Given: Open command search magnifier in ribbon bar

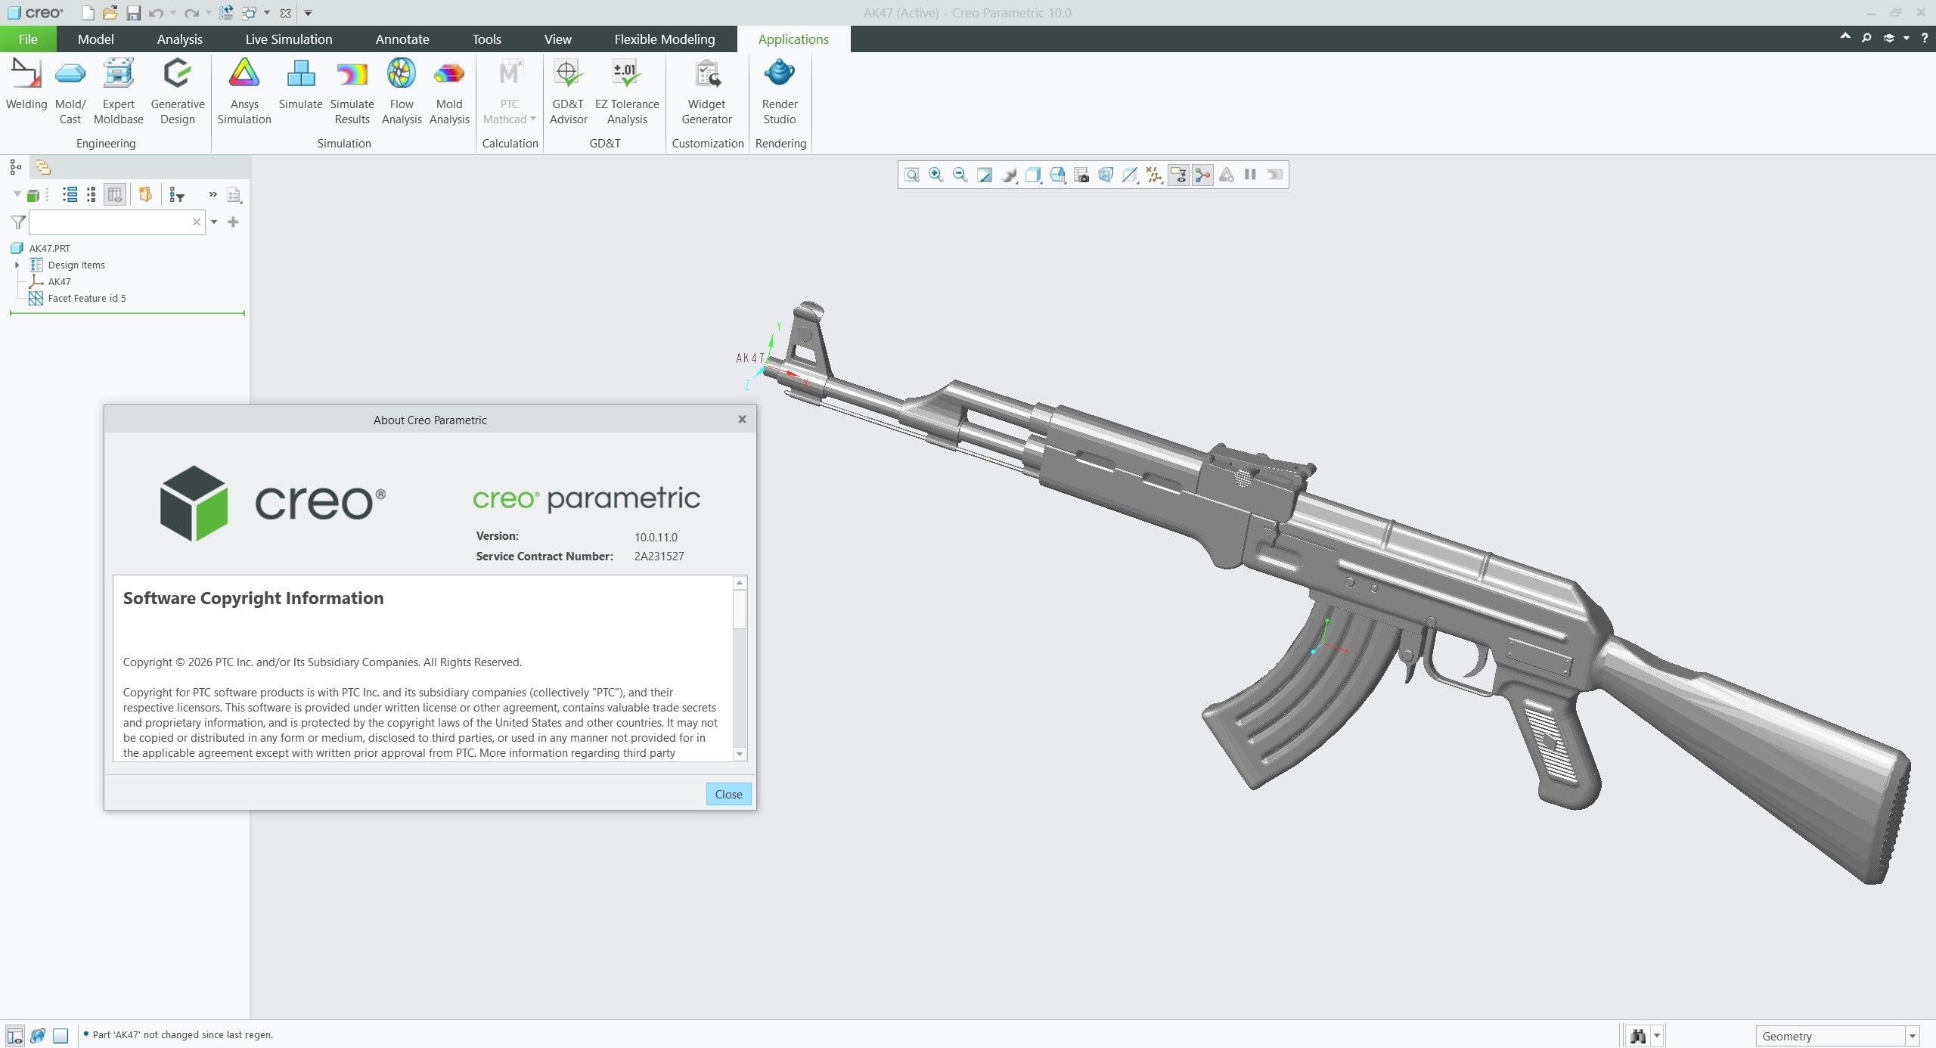Looking at the screenshot, I should click(x=1866, y=38).
